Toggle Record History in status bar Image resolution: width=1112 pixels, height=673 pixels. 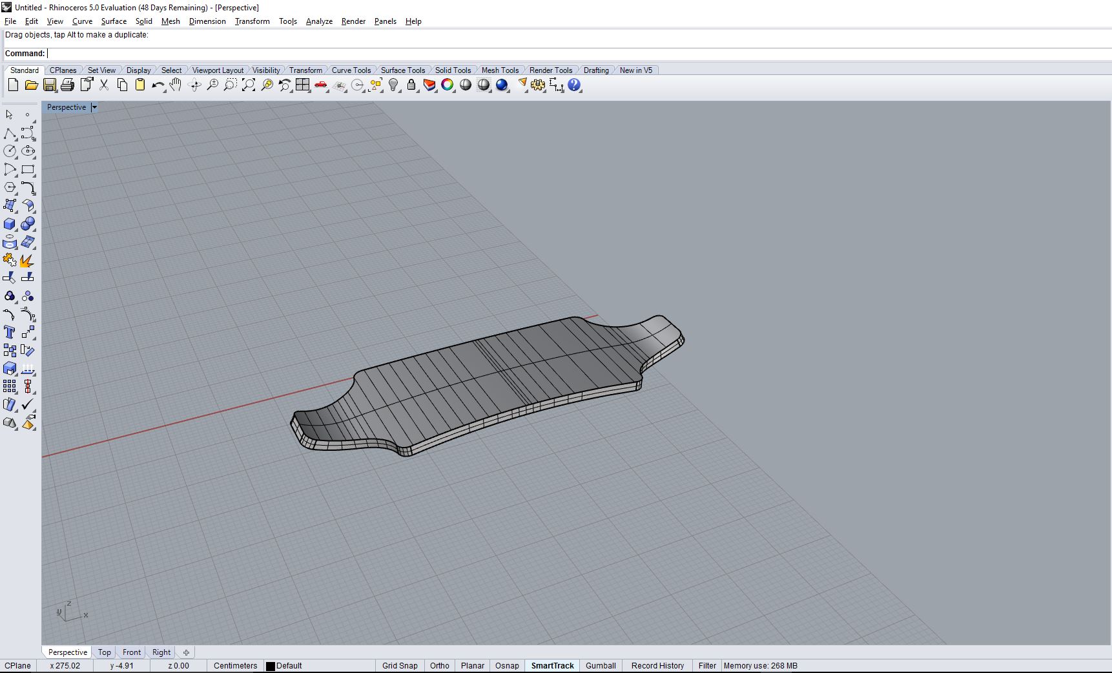(657, 665)
